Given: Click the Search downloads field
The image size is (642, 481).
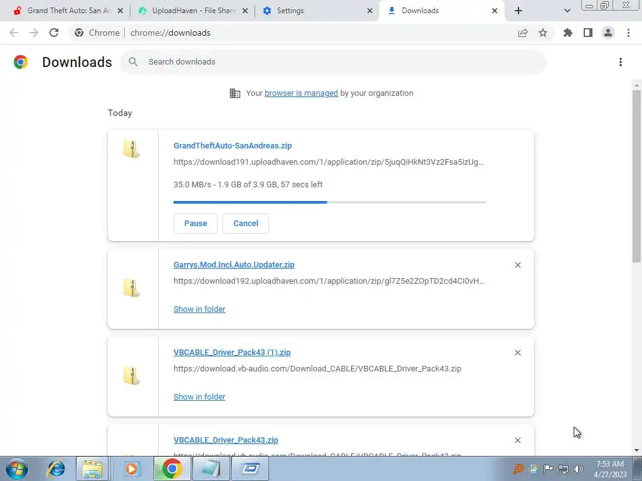Looking at the screenshot, I should (x=334, y=62).
